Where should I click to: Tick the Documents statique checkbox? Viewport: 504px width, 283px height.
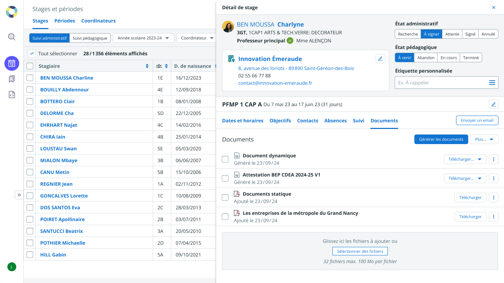click(225, 198)
